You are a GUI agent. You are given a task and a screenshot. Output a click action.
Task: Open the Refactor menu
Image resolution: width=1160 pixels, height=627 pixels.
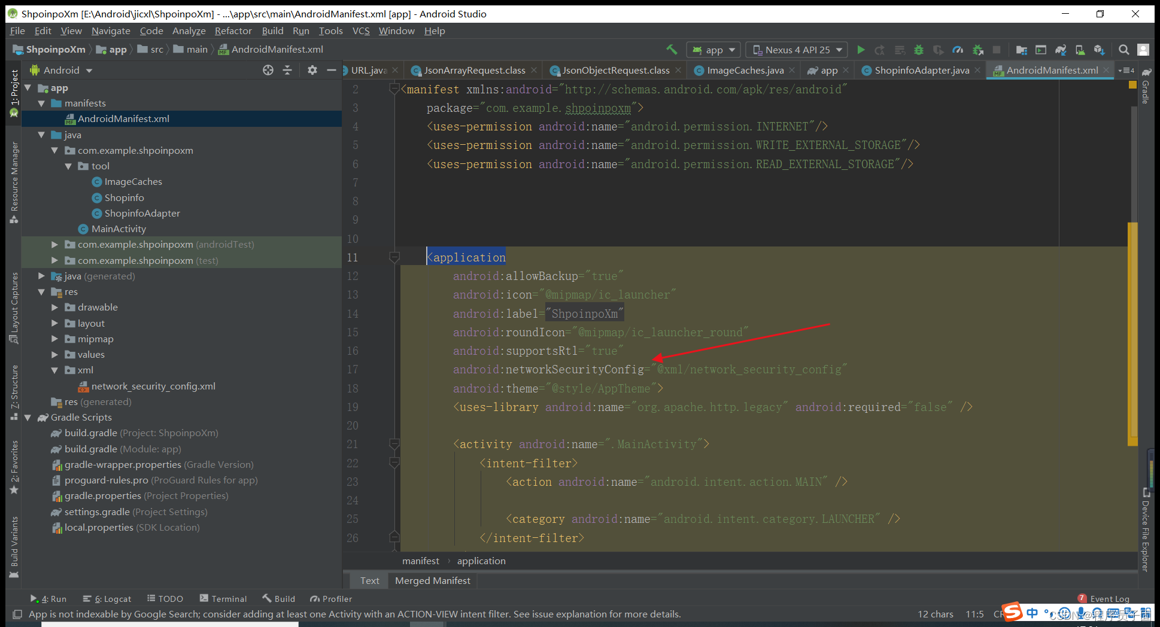click(x=233, y=31)
